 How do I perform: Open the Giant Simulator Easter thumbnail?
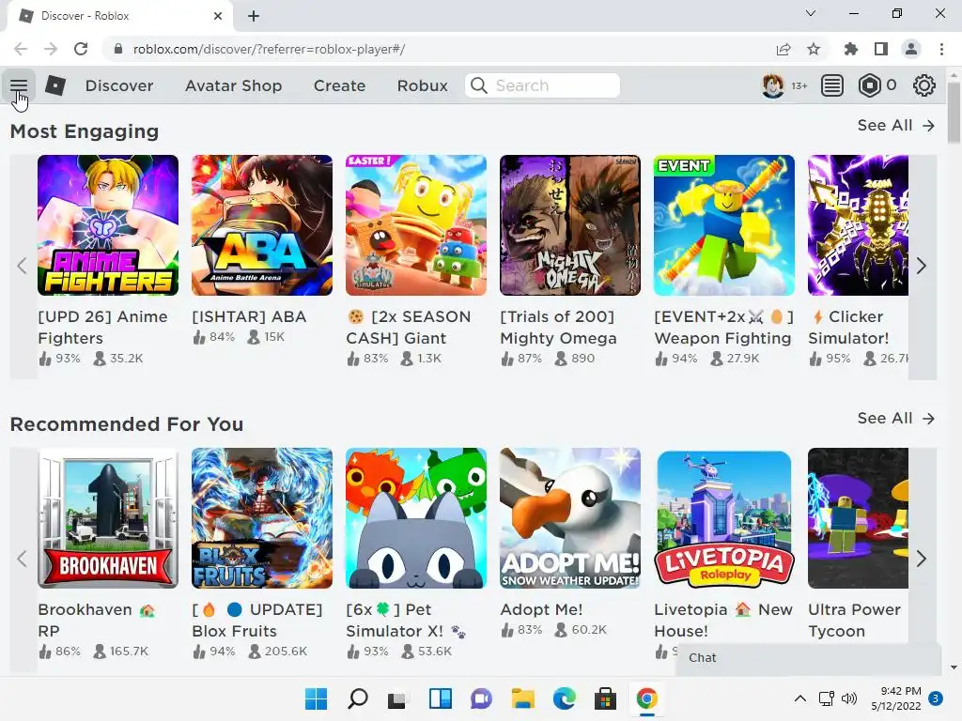point(416,225)
